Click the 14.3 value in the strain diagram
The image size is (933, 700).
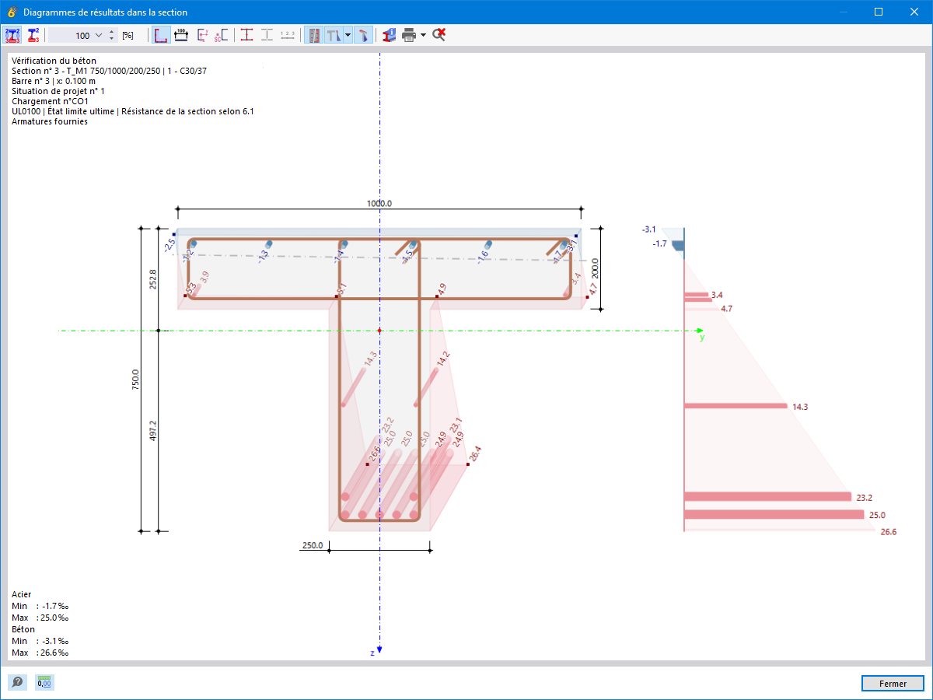[800, 407]
